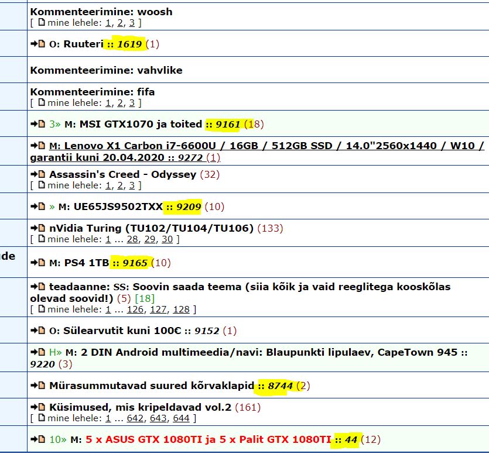Open M: PS4 1TB :: 9165 topic
Viewport: 489px width, 454px height.
(x=98, y=263)
